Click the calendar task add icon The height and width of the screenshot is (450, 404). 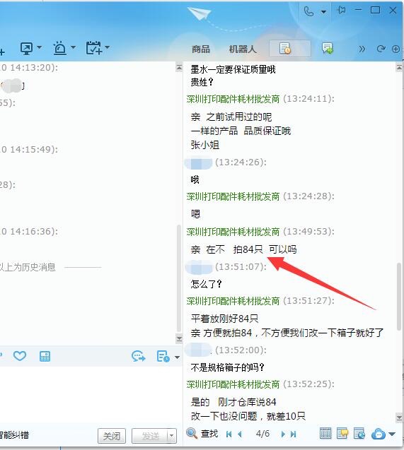point(94,47)
